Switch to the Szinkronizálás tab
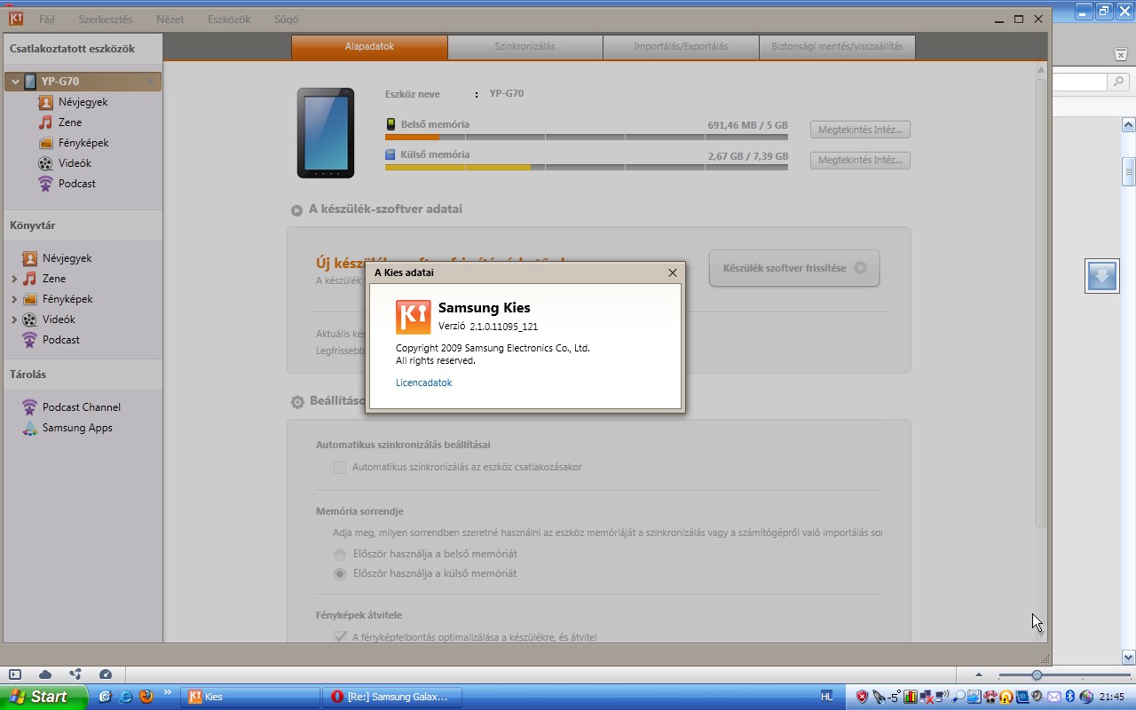Viewport: 1136px width, 710px height. (525, 47)
